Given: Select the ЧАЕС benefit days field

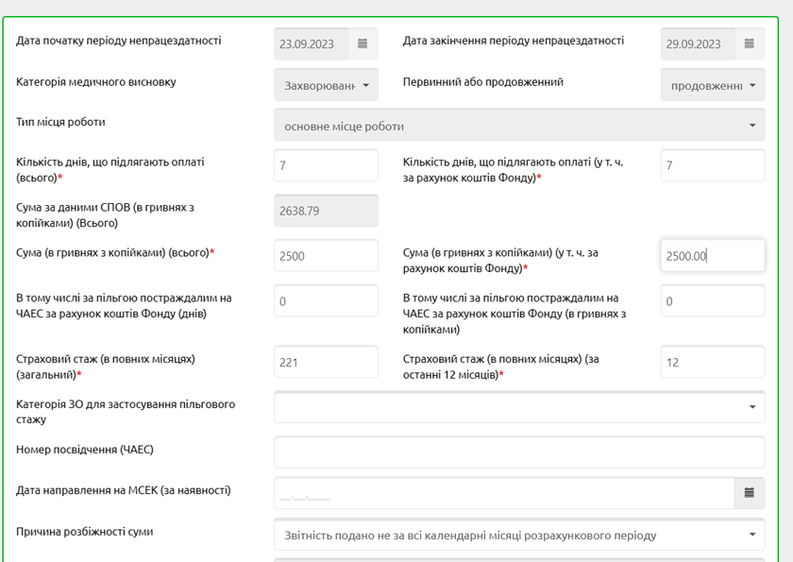Looking at the screenshot, I should click(326, 301).
